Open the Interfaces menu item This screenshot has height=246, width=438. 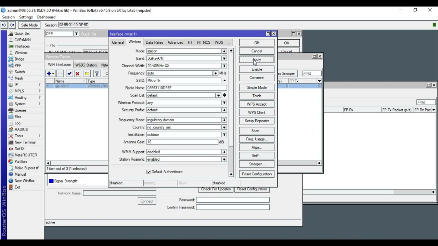click(x=22, y=46)
